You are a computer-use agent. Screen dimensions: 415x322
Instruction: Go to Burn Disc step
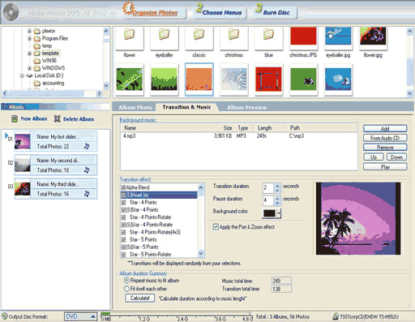(276, 12)
